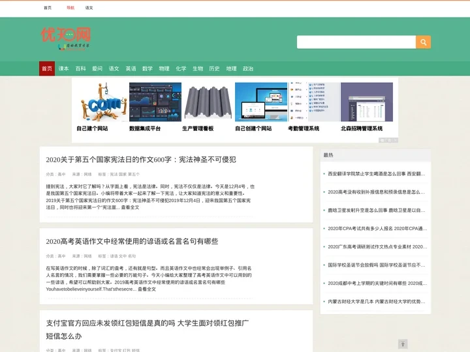
Task: Open the 考勤管理系统 ad thumbnail
Action: pos(314,102)
